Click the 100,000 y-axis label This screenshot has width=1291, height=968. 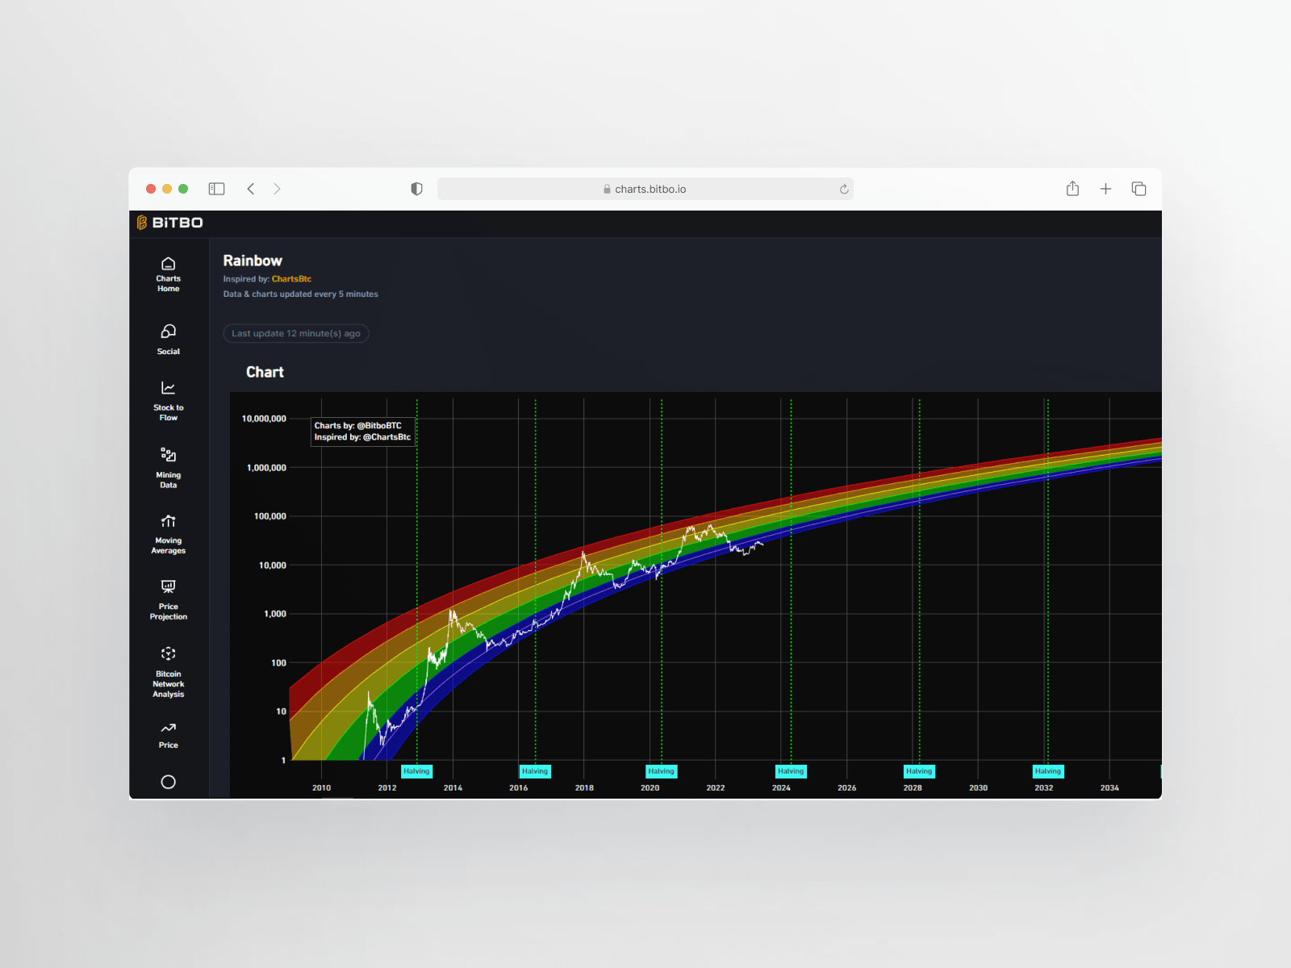click(270, 516)
